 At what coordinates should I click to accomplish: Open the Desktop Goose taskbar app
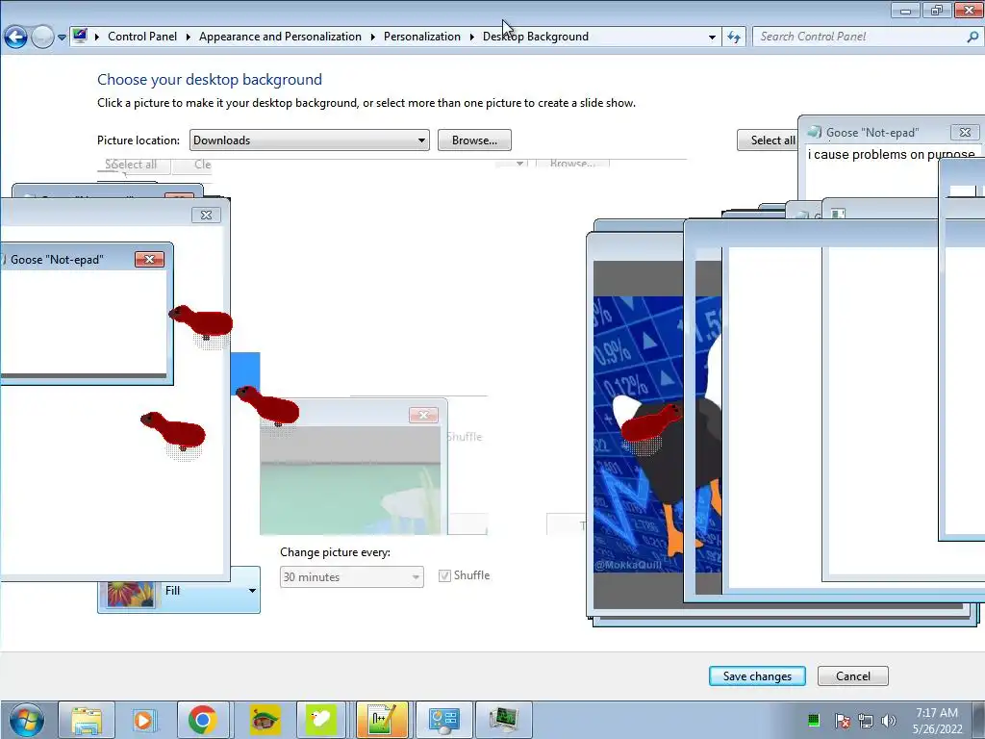pyautogui.click(x=321, y=720)
